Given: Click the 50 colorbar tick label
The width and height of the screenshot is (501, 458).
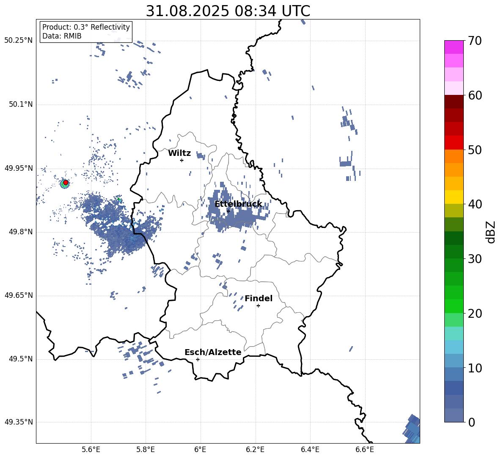Looking at the screenshot, I should [475, 150].
